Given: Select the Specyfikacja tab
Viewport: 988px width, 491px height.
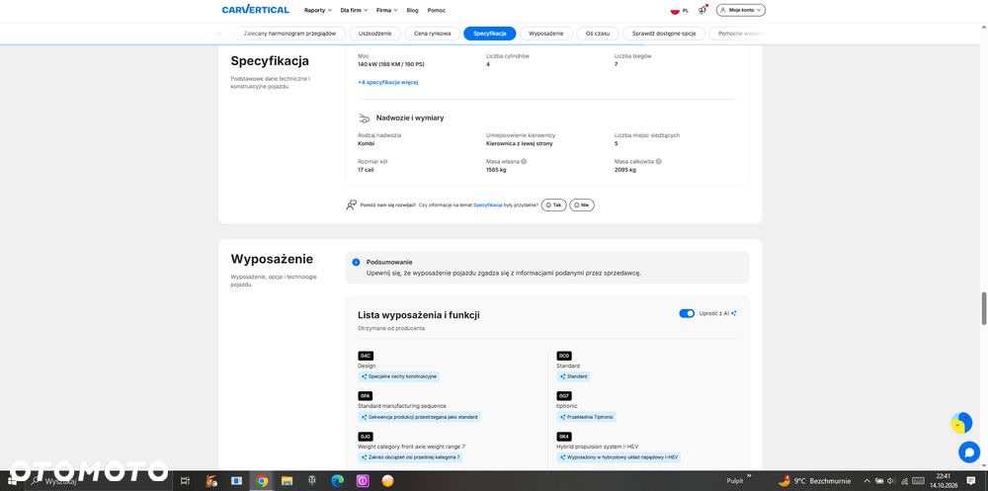Looking at the screenshot, I should pos(490,34).
